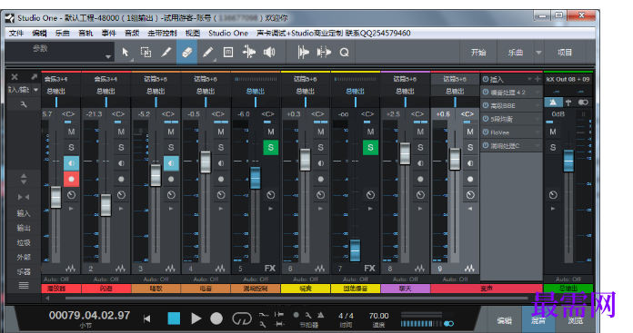Image resolution: width=633 pixels, height=333 pixels.
Task: Select the Paint pencil tool
Action: pyautogui.click(x=207, y=53)
